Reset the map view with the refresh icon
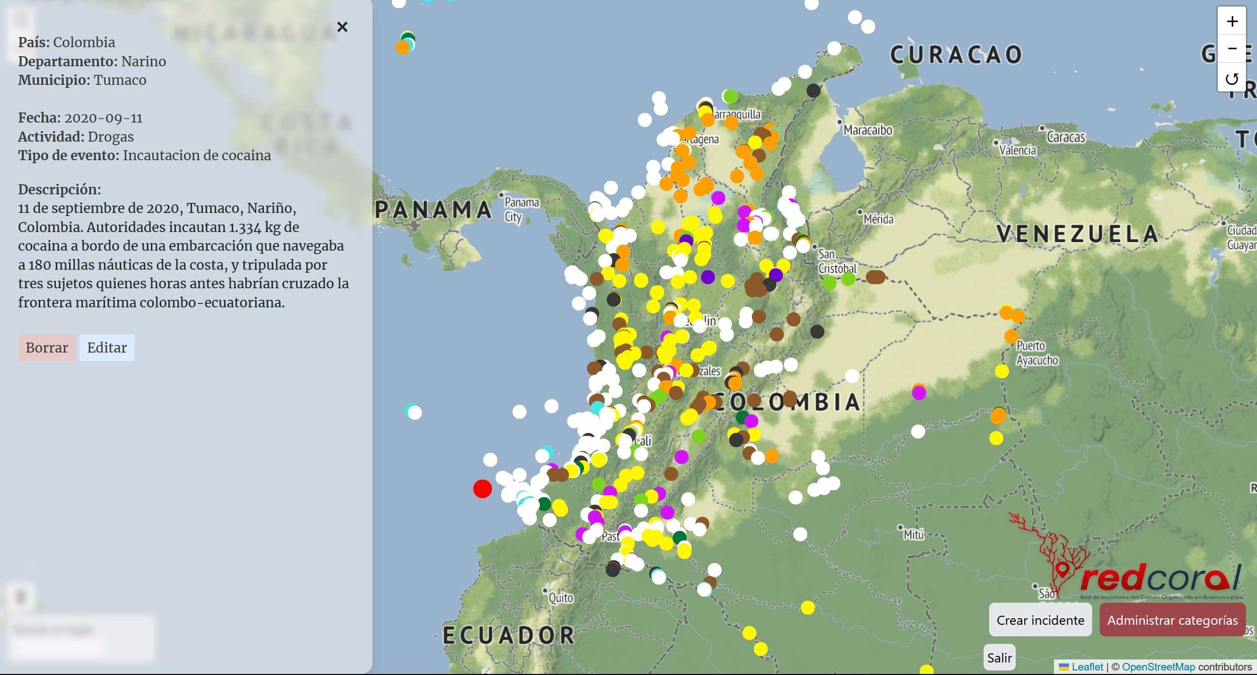This screenshot has height=675, width=1257. (1231, 78)
